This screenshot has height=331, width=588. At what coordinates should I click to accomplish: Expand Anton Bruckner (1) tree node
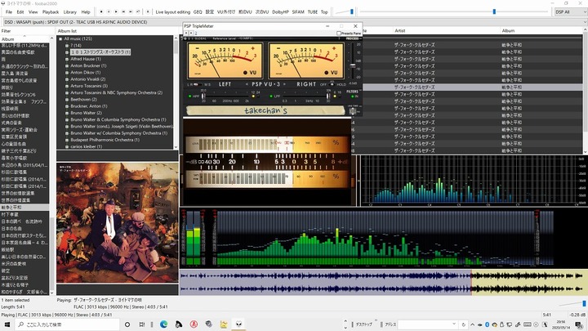(67, 65)
